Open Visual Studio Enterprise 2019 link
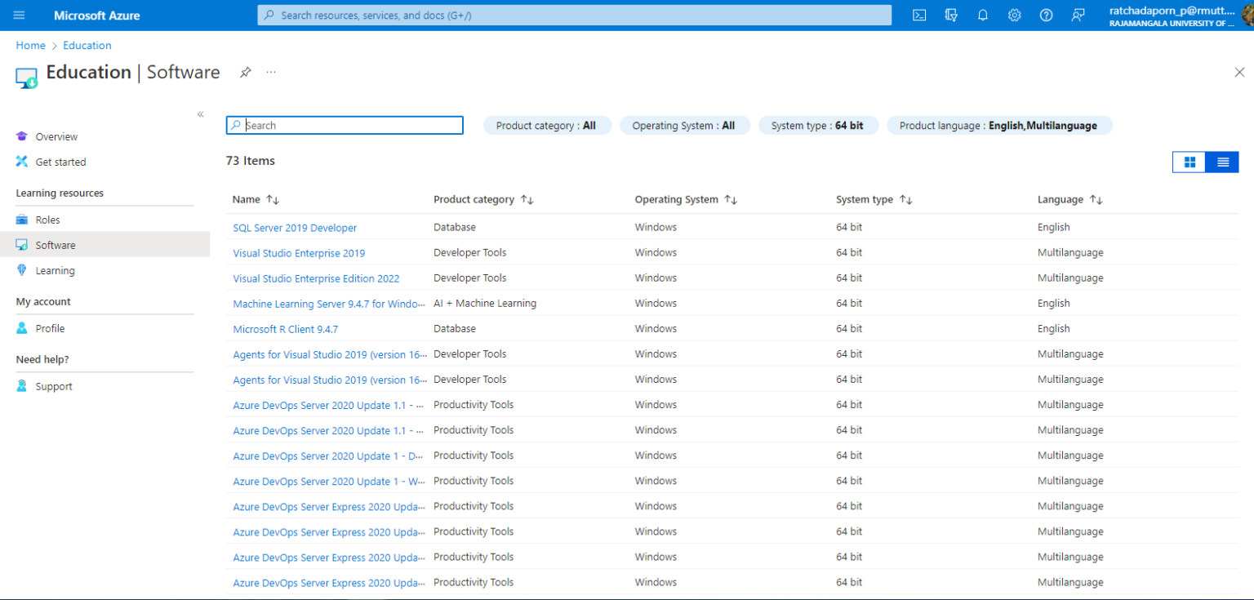 pos(299,253)
